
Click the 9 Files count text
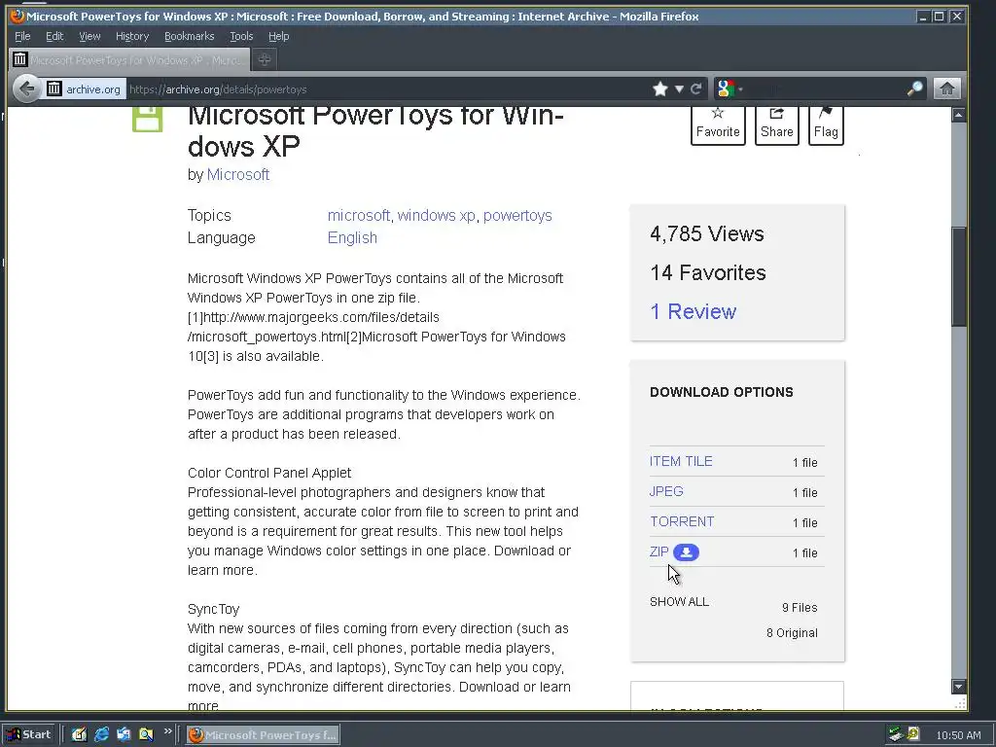[x=800, y=607]
